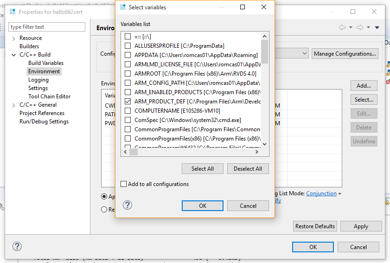Click OK in Properties window
390x263 pixels.
click(313, 247)
